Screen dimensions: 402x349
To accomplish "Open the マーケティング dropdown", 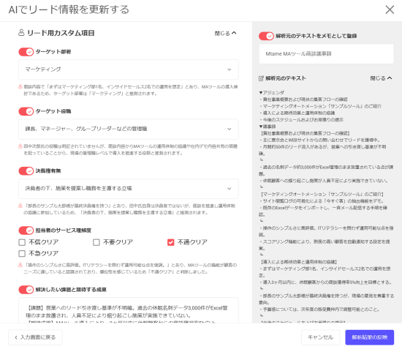I will click(x=129, y=70).
